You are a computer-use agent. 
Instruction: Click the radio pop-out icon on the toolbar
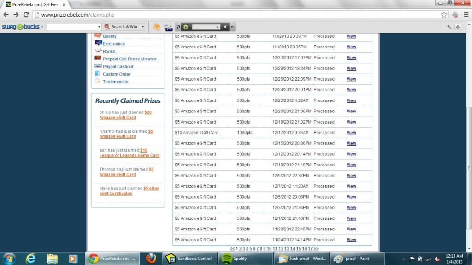point(178,27)
